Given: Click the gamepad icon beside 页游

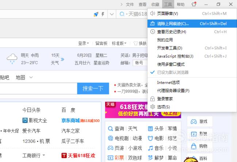Looking at the screenshot, I should pos(111,148).
